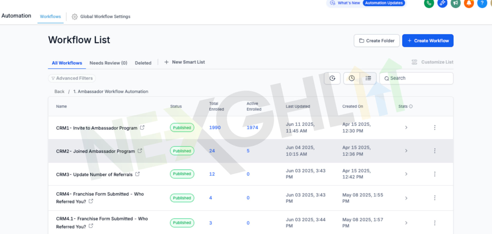Open the history clock-arrow button
492x234 pixels.
(x=332, y=78)
